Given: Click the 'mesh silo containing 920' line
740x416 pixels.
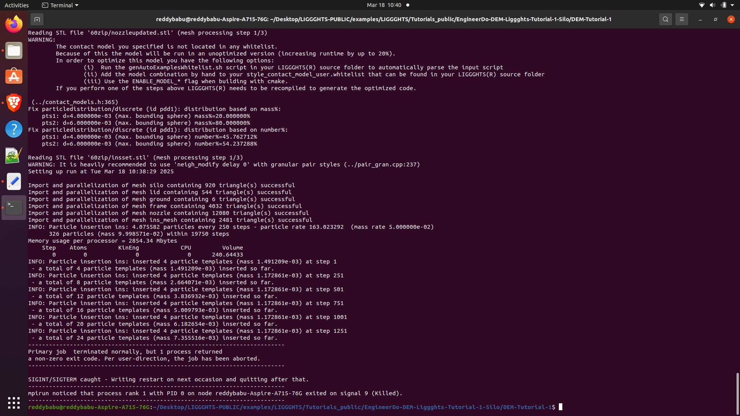Looking at the screenshot, I should click(161, 185).
